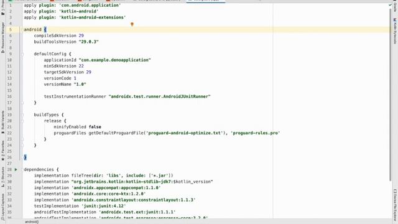Open the Device File Explorer panel
Image resolution: width=398 pixels, height=224 pixels.
pyautogui.click(x=395, y=205)
